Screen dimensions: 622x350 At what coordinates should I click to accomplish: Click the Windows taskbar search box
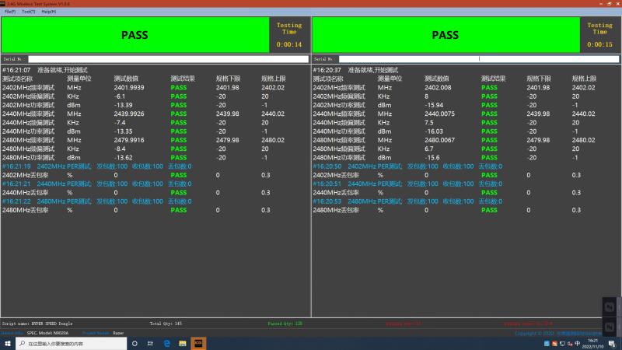[x=70, y=343]
